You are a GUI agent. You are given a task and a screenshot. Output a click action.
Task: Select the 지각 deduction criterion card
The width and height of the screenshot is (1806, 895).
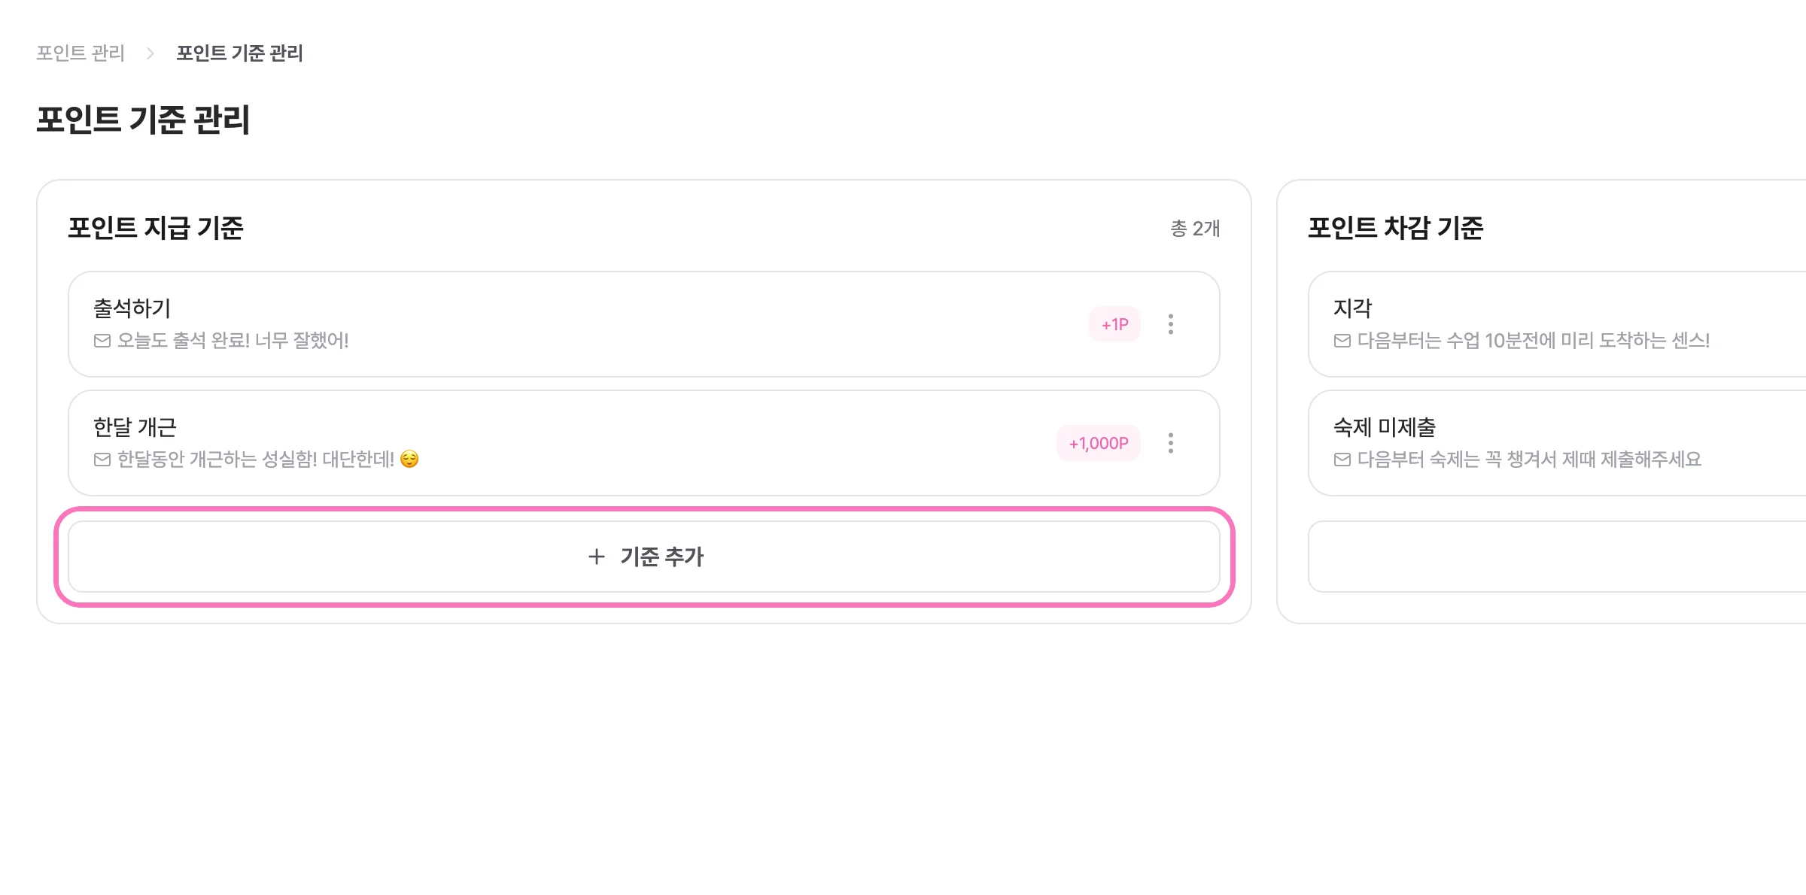[x=1558, y=324]
